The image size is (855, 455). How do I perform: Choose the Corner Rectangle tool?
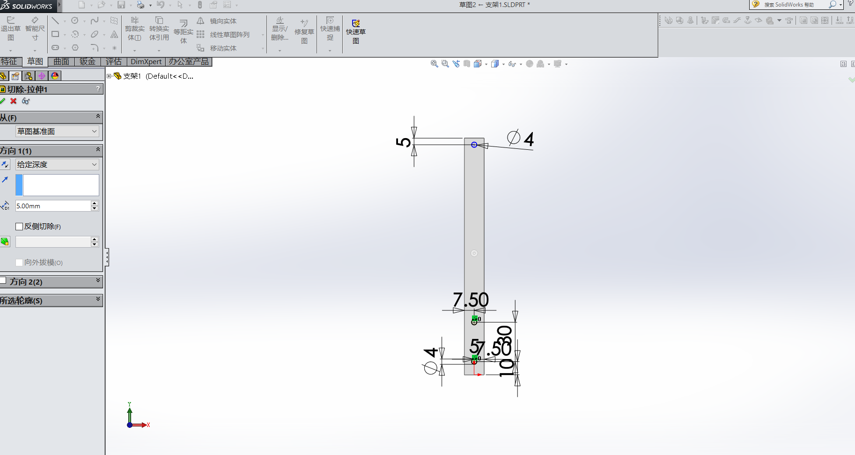pos(55,34)
